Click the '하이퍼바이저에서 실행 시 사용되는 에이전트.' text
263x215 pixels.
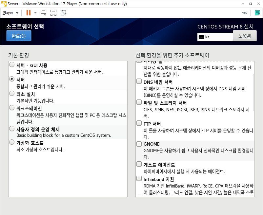(184, 171)
